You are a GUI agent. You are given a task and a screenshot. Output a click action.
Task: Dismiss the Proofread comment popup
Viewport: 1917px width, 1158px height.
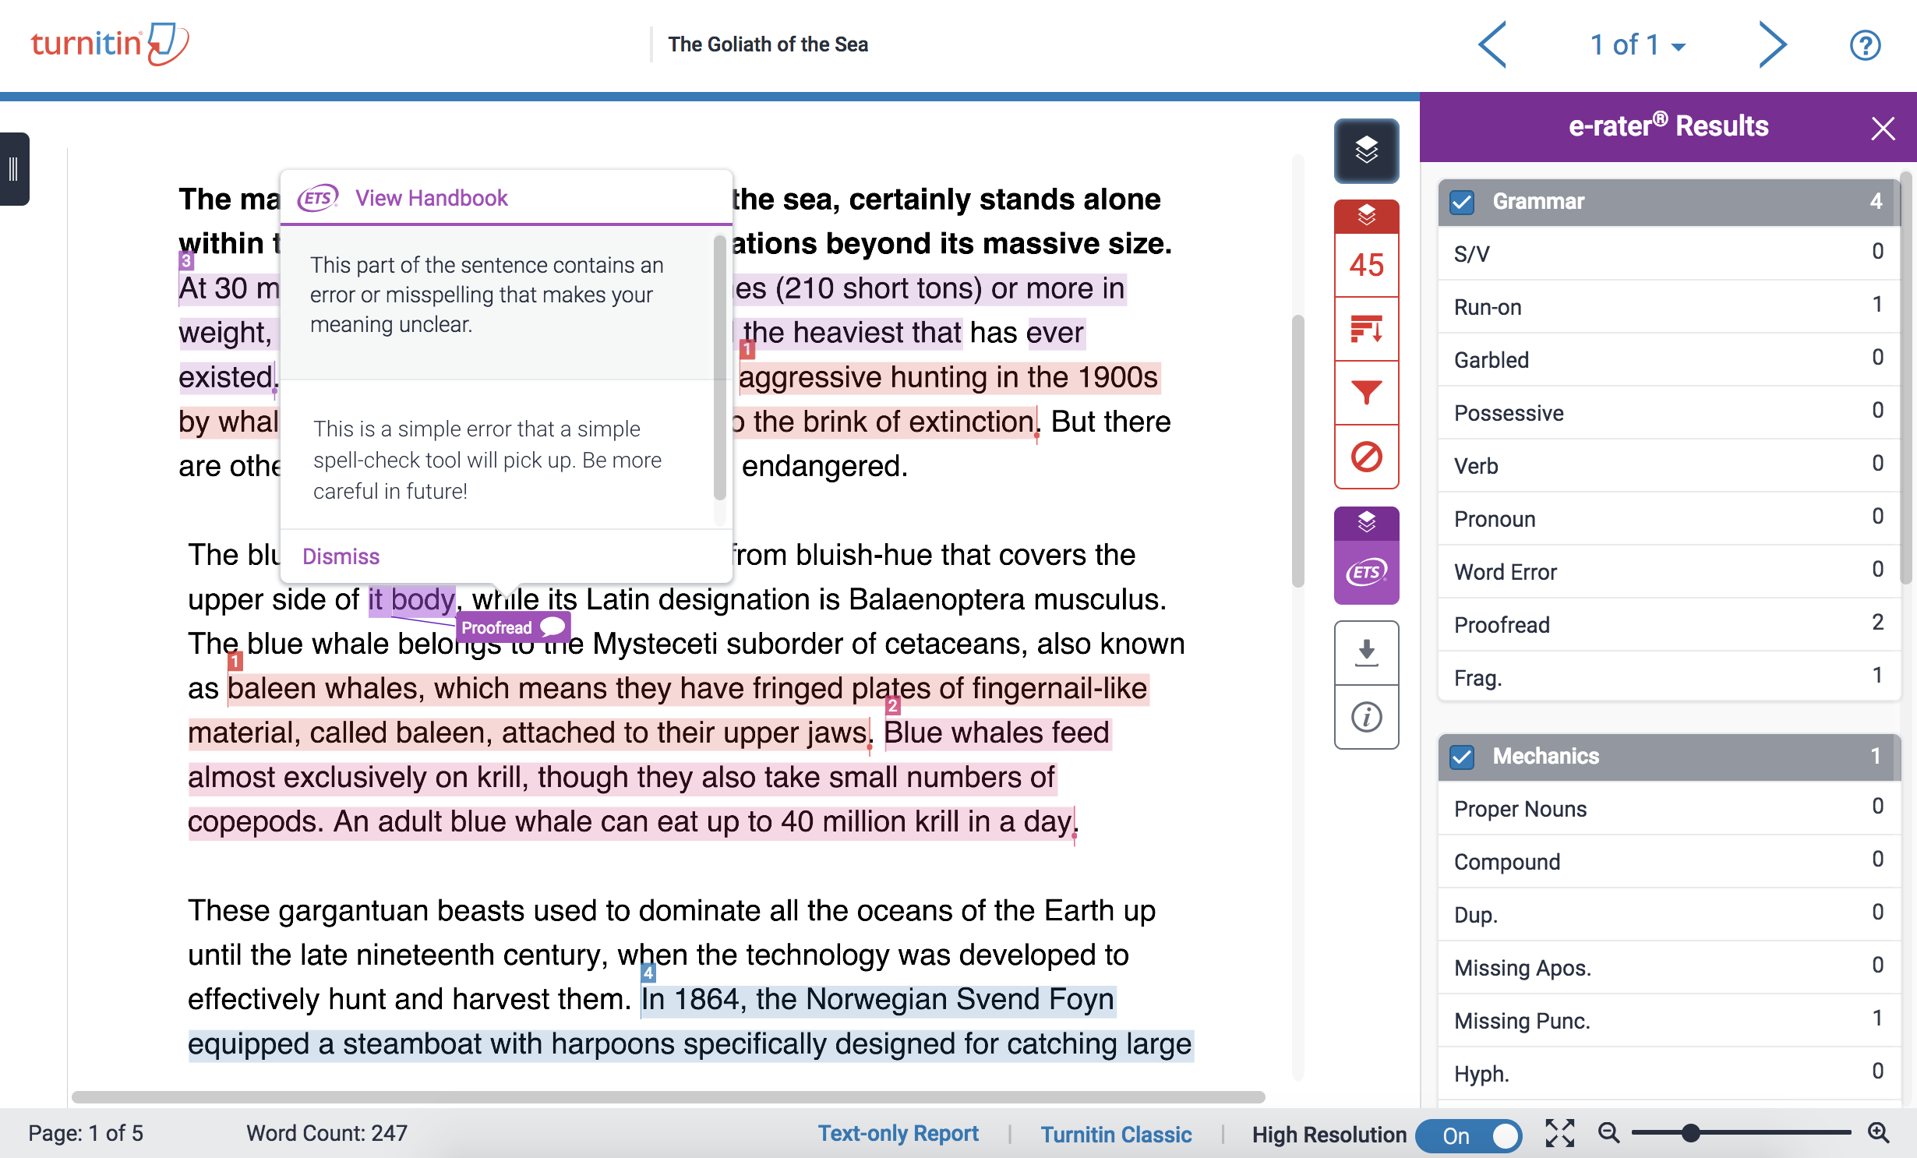pos(341,556)
